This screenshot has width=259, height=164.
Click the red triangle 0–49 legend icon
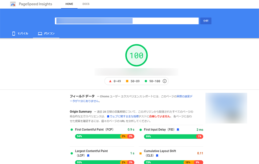[x=110, y=81]
